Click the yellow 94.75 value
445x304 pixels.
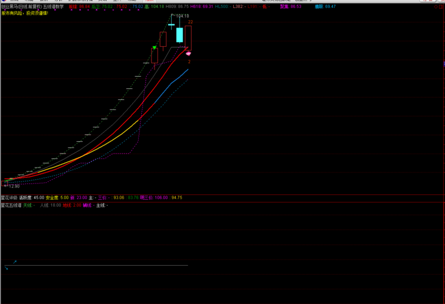pos(177,198)
